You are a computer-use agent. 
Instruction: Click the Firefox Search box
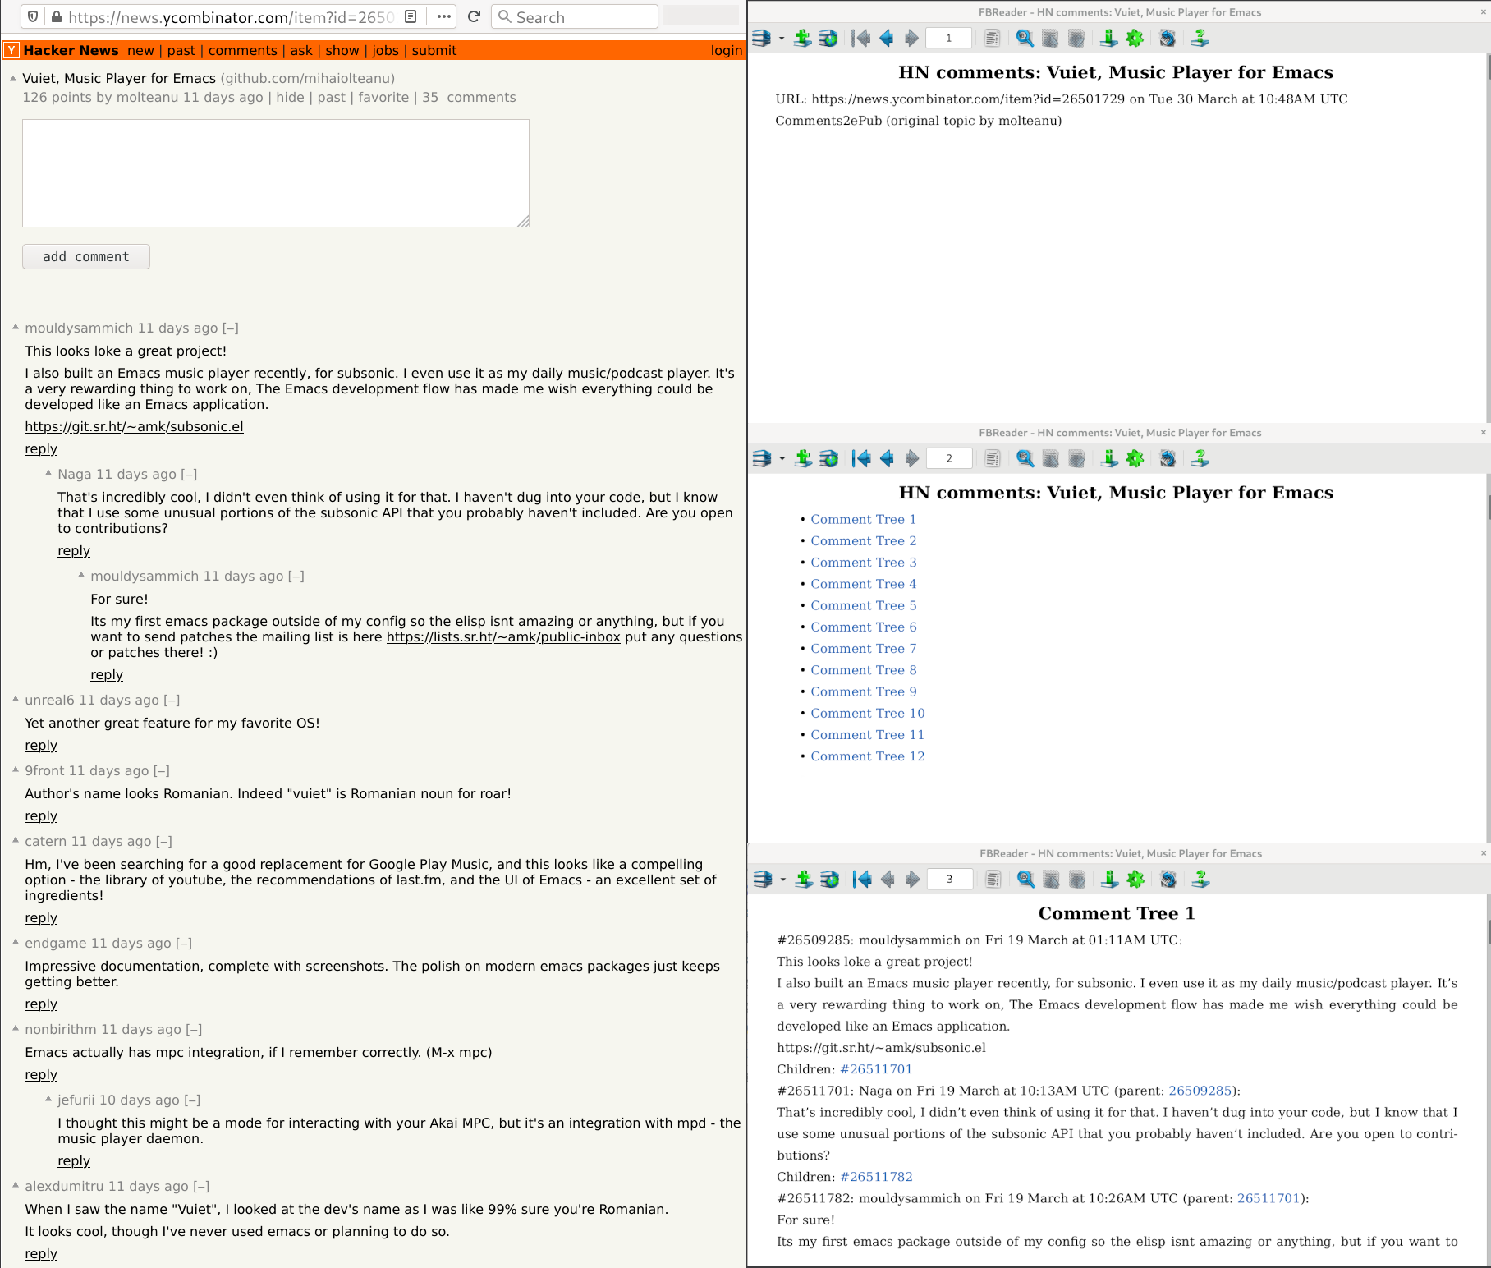[575, 16]
